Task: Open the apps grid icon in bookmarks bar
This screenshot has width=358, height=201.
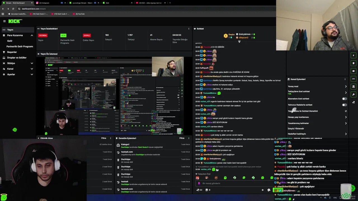Action: pos(3,14)
